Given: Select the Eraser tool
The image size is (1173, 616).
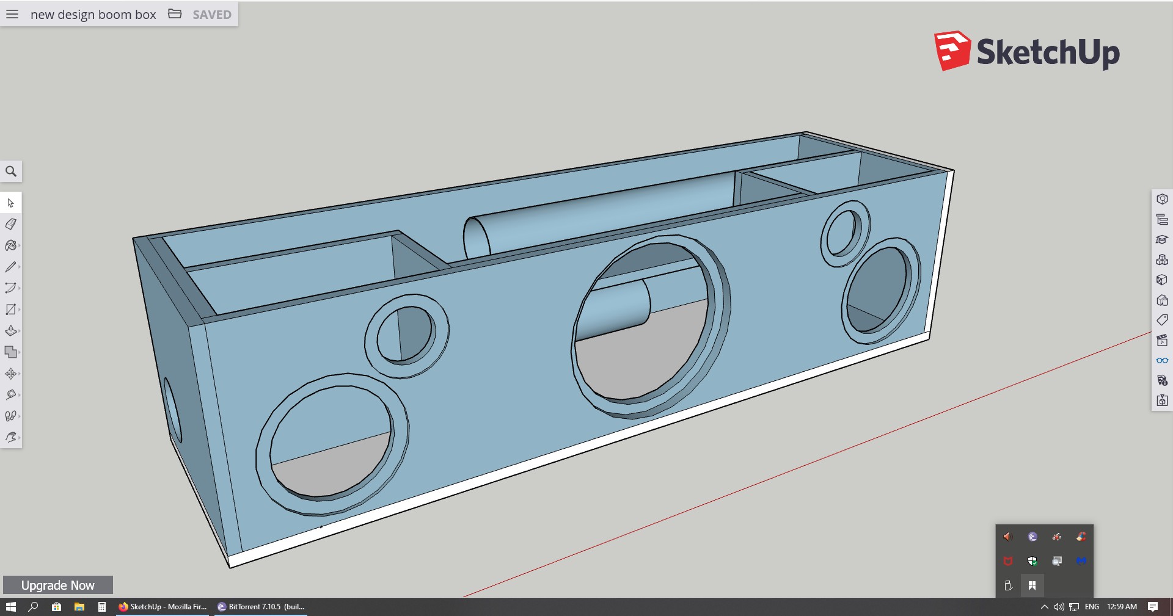Looking at the screenshot, I should tap(11, 224).
